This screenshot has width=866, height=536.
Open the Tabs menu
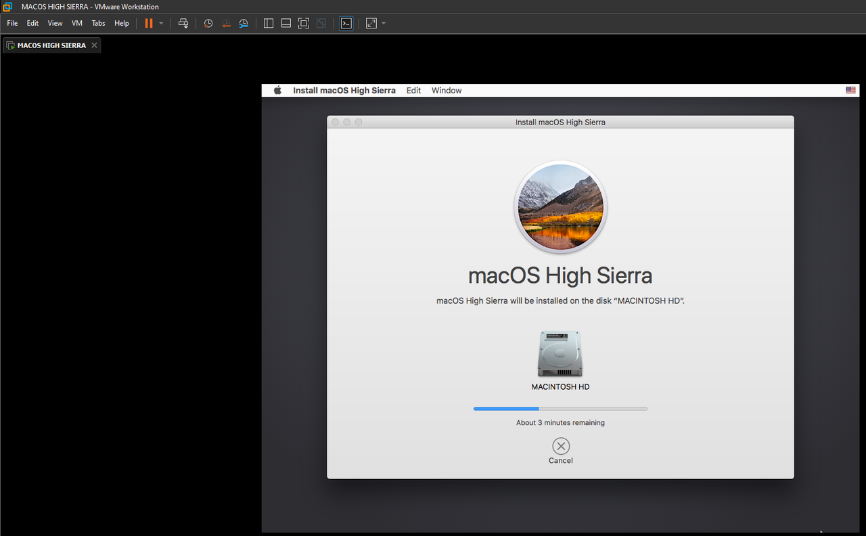click(99, 23)
